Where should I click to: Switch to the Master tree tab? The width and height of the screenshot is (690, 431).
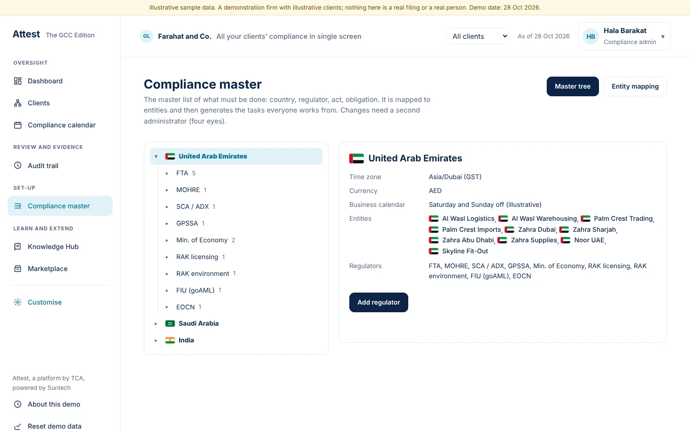tap(573, 87)
